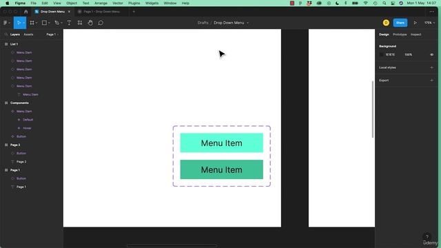Select the Frame tool
The image size is (441, 248).
point(32,23)
